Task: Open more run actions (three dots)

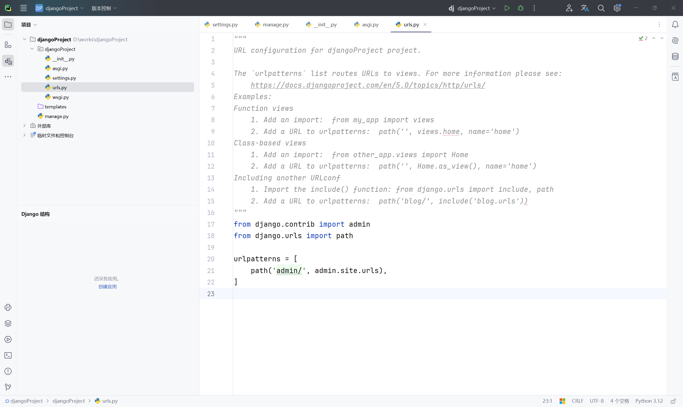Action: (x=534, y=8)
